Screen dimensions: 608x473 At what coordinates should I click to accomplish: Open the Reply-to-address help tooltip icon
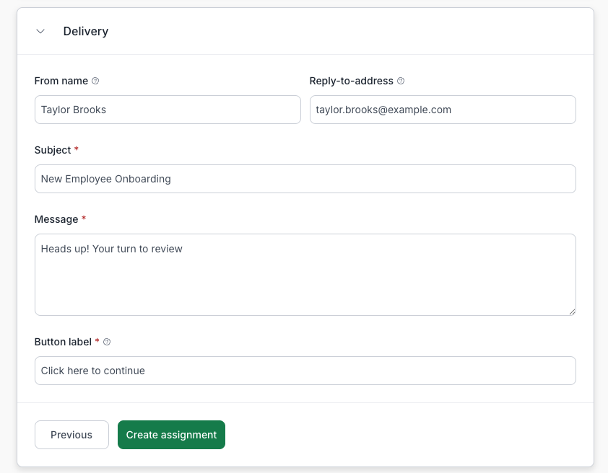pos(401,81)
